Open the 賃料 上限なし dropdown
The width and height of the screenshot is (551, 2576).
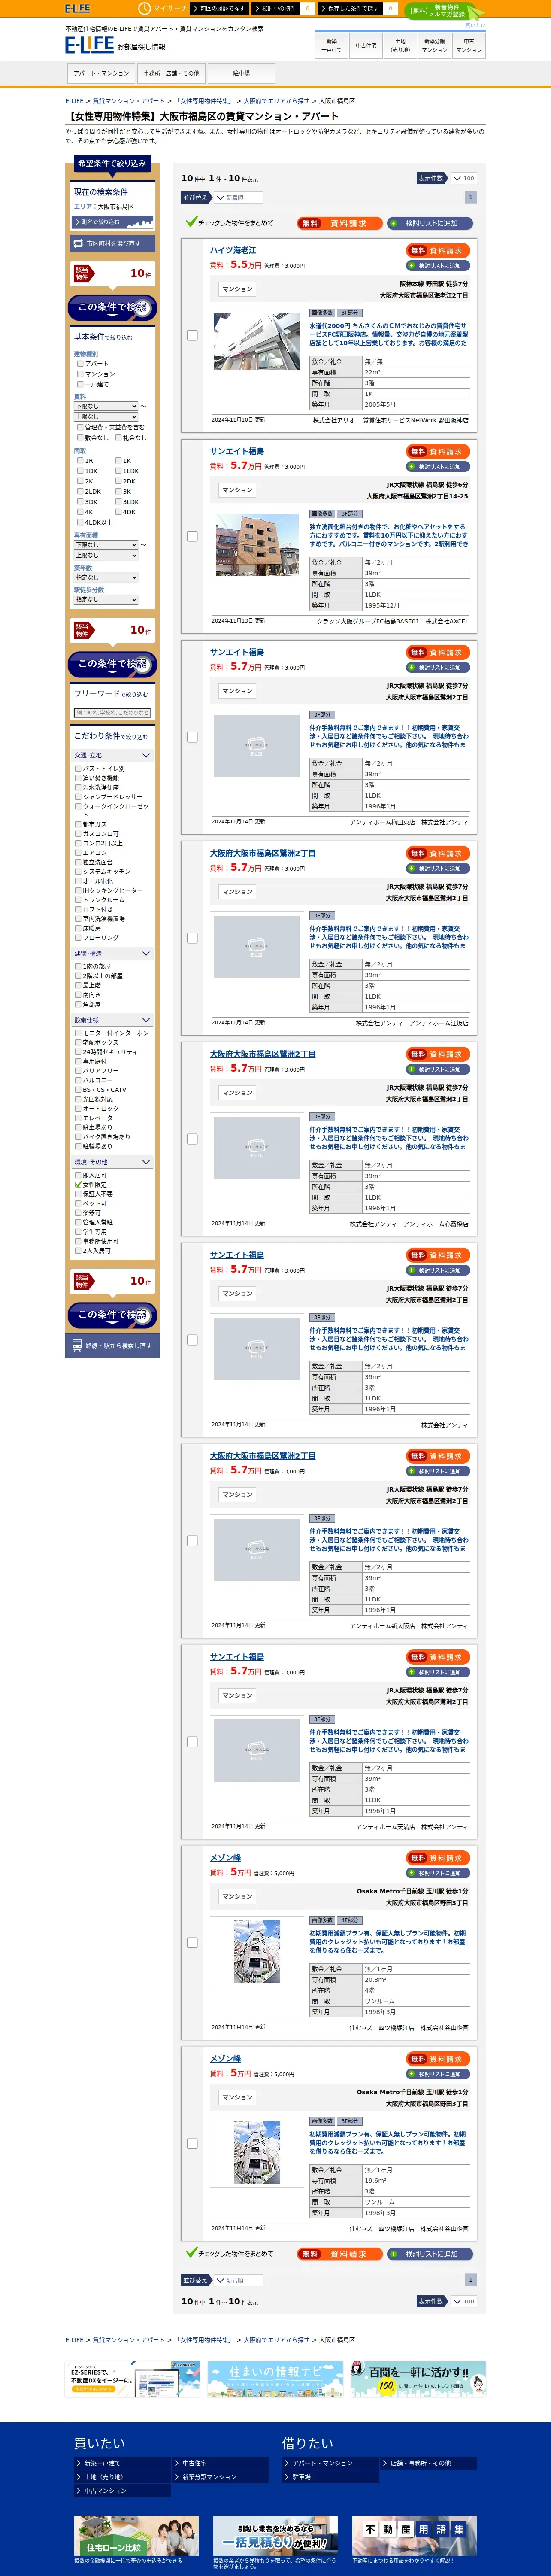click(x=106, y=416)
